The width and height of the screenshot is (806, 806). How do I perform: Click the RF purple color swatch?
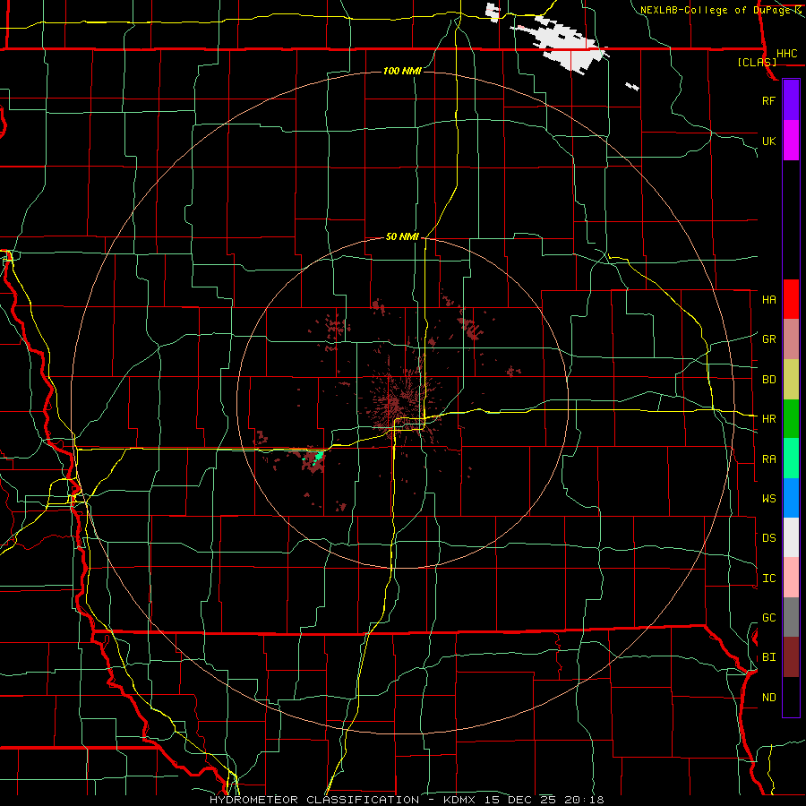coord(791,100)
